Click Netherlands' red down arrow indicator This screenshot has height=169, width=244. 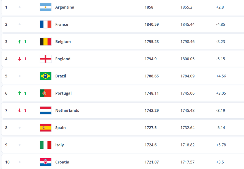[20, 110]
